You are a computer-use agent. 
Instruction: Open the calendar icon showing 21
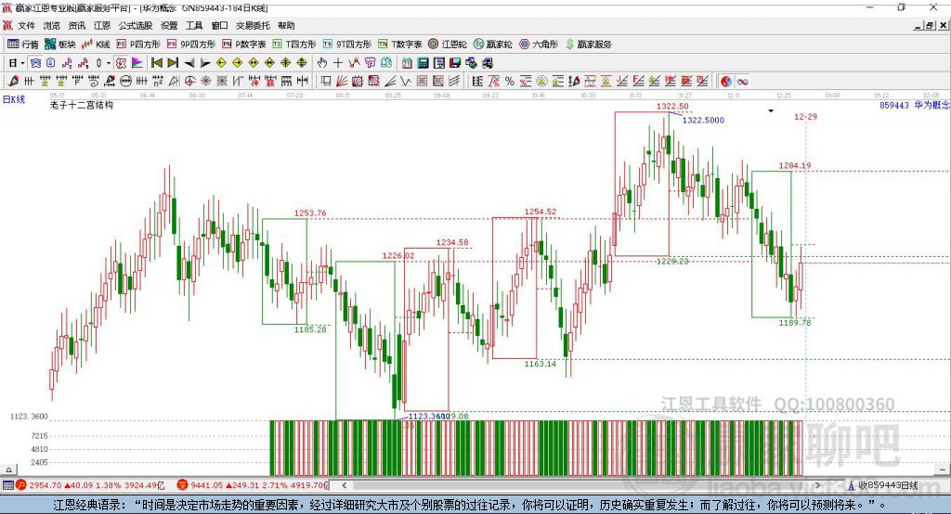(407, 63)
